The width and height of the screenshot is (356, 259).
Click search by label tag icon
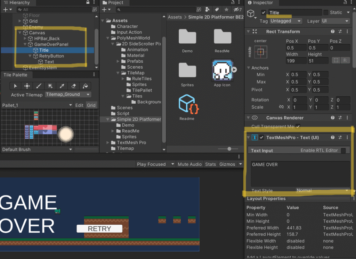pyautogui.click(x=217, y=10)
